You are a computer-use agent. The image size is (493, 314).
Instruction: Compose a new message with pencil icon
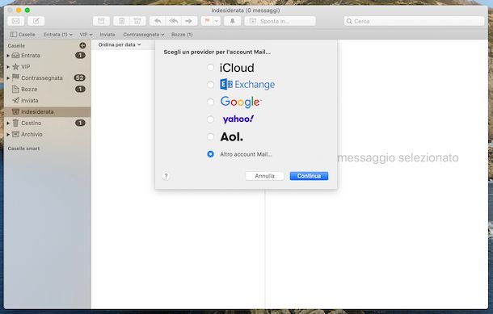click(x=36, y=21)
